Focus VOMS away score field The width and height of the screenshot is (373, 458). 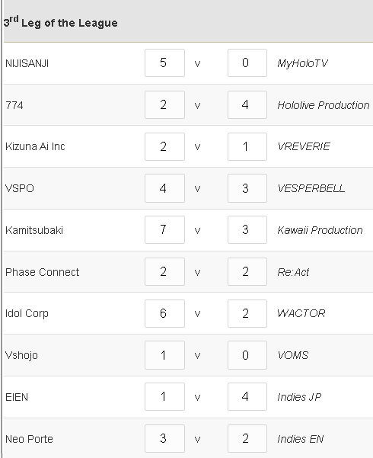tap(247, 355)
